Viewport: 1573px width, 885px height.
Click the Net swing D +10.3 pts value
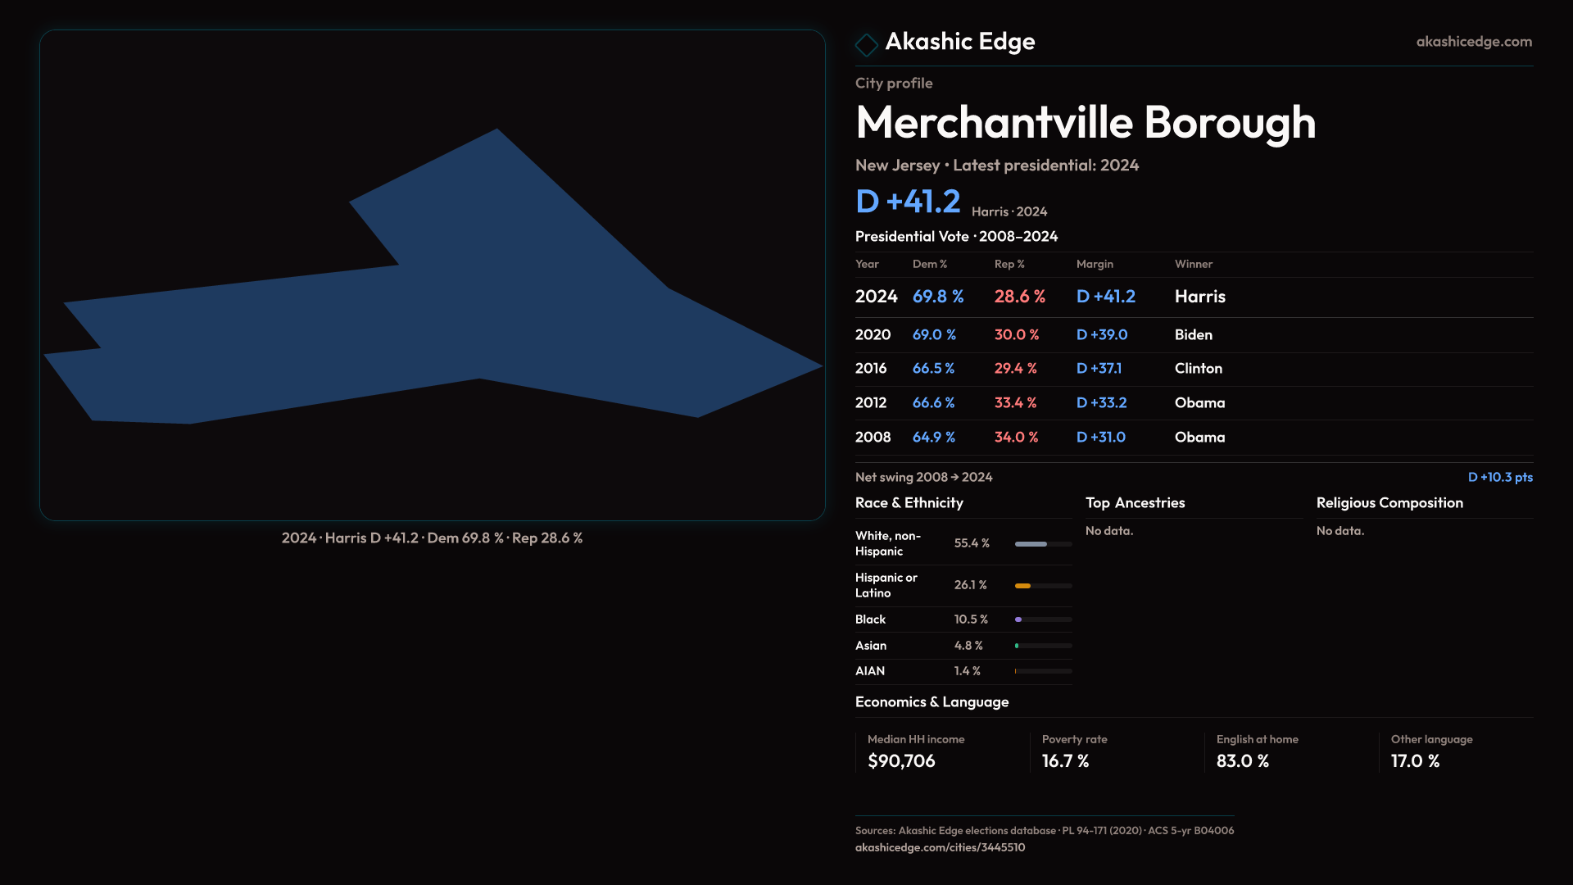pyautogui.click(x=1499, y=478)
